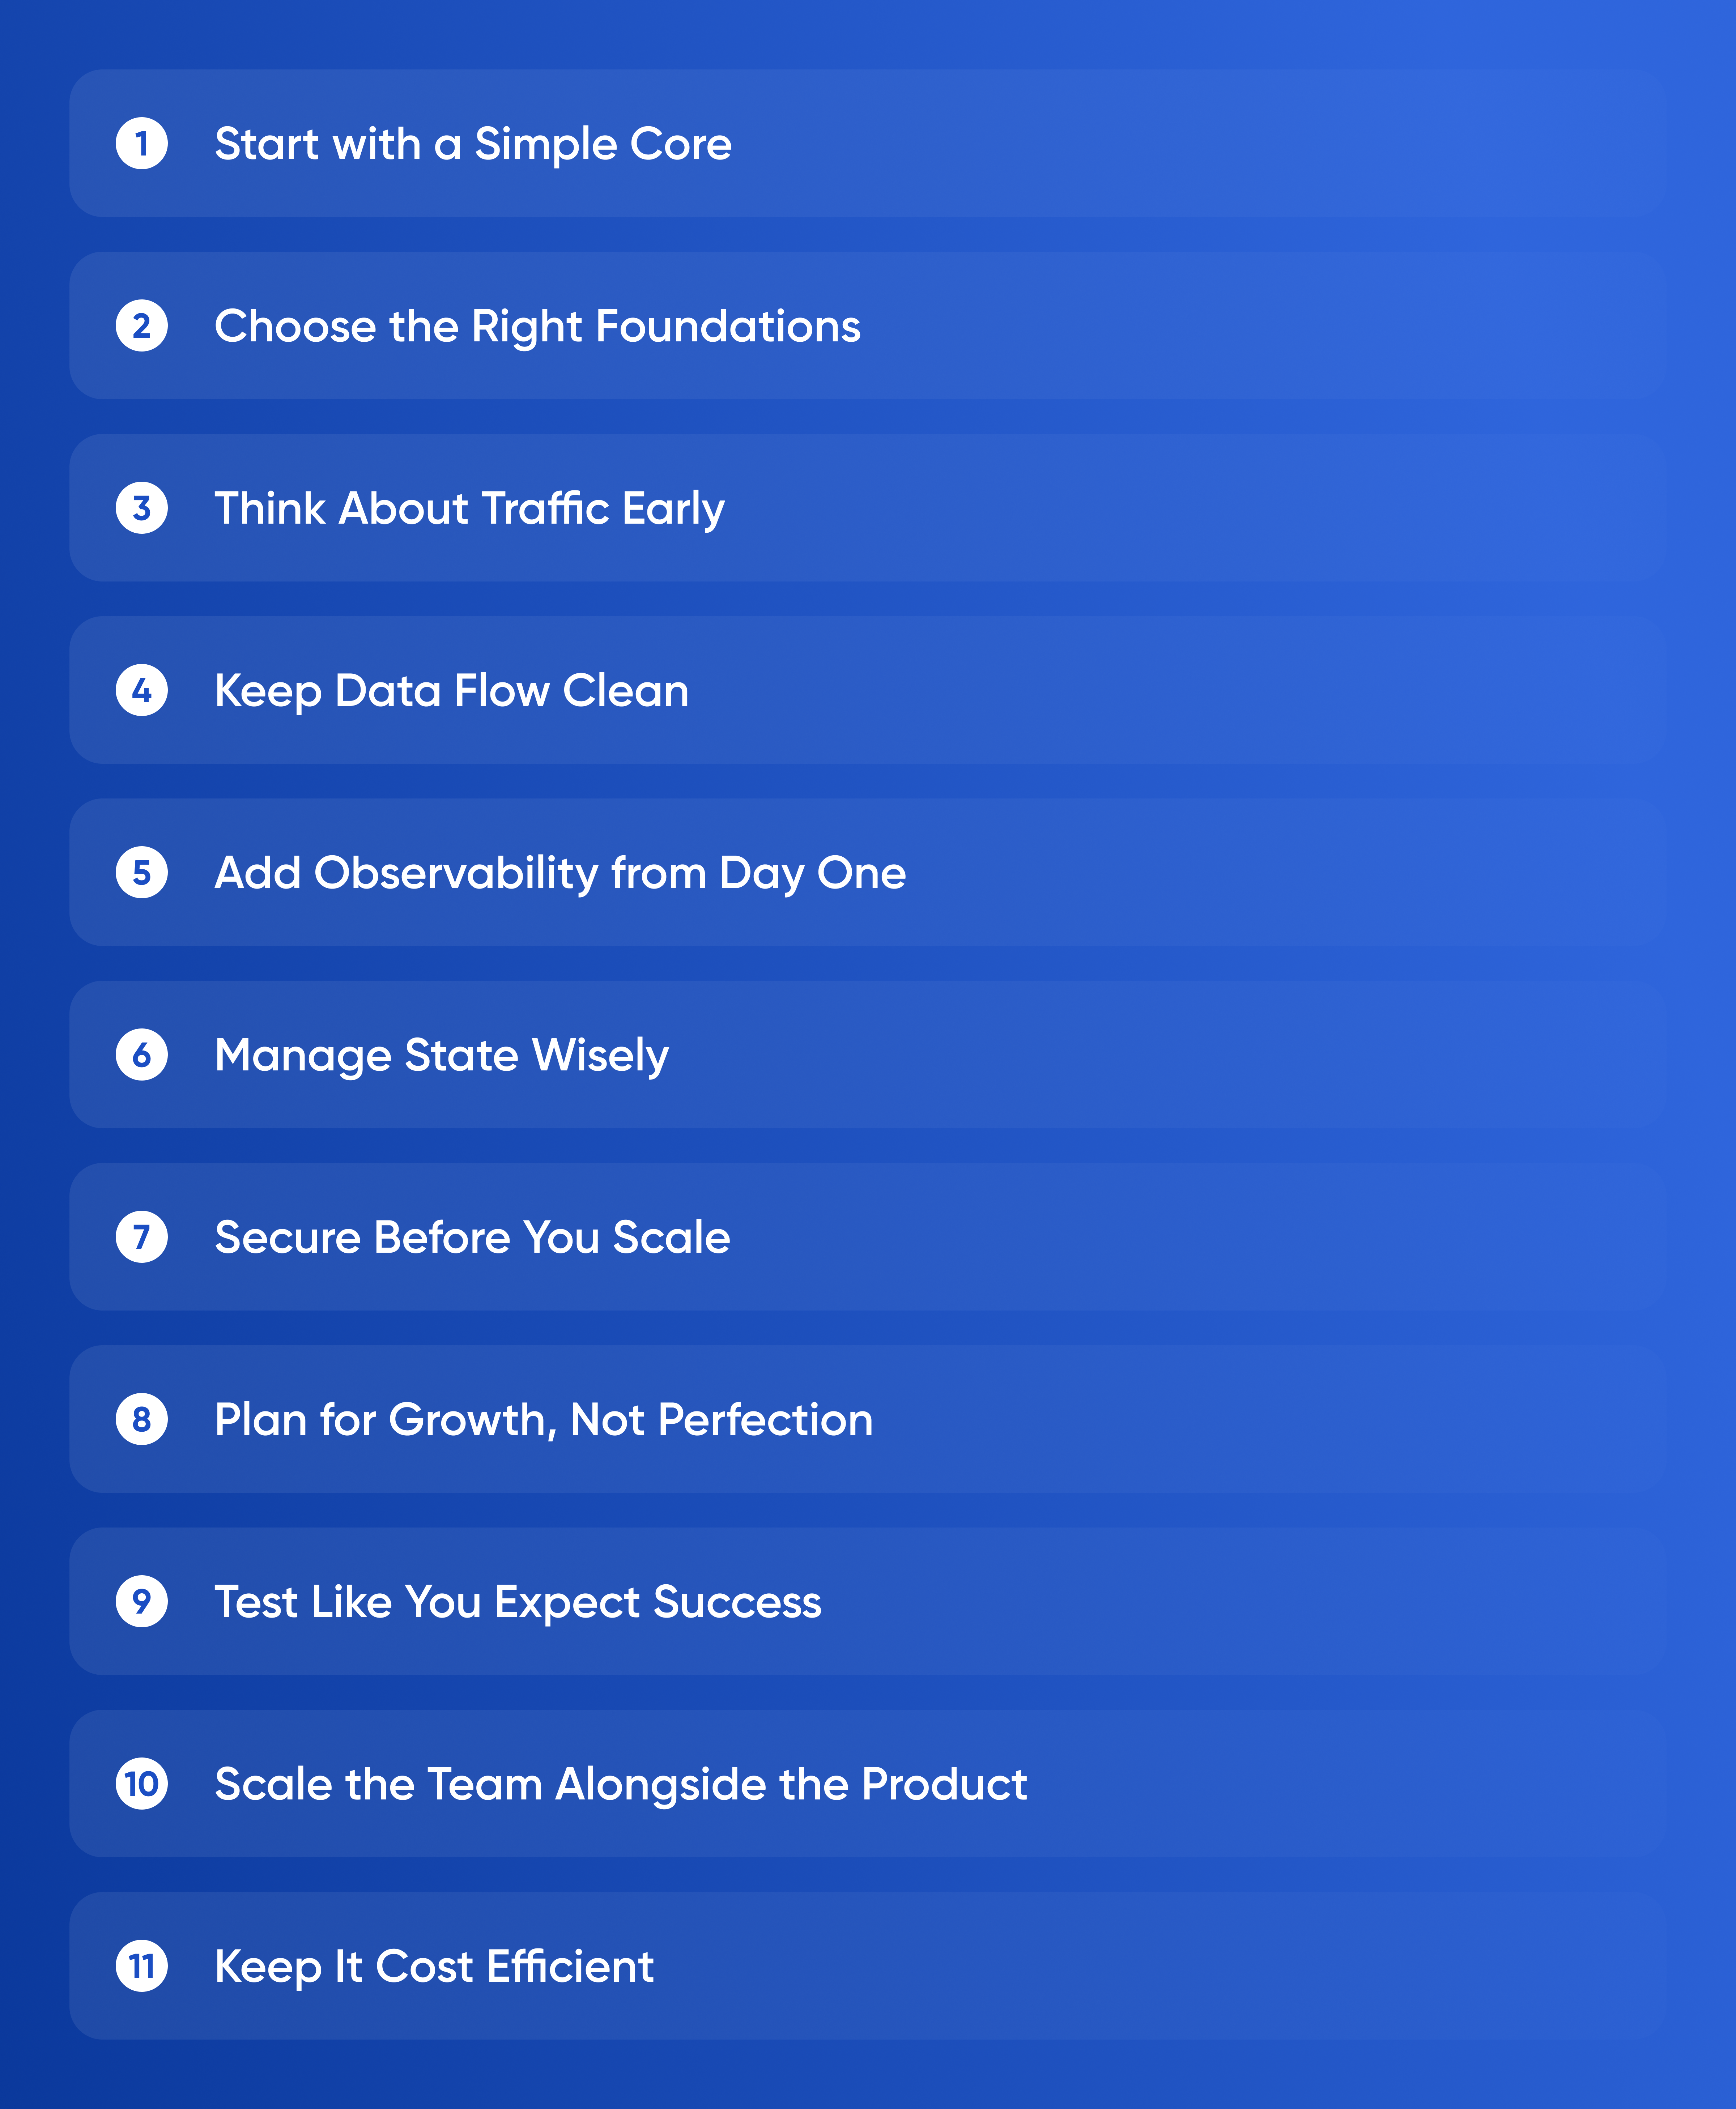Click "Secure Before You Scale" title
Image resolution: width=1736 pixels, height=2109 pixels.
pos(472,1237)
